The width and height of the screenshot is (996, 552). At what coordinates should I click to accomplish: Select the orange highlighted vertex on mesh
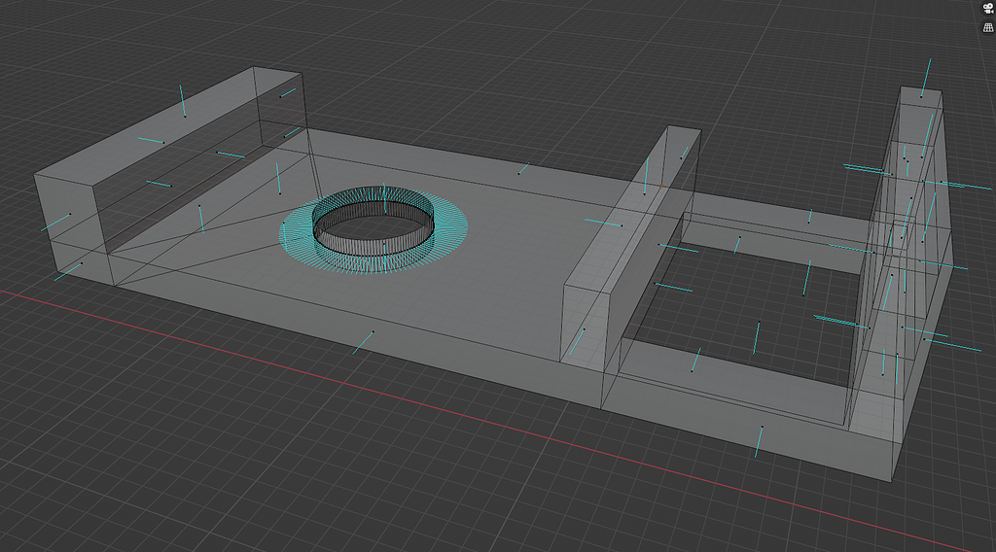point(661,186)
